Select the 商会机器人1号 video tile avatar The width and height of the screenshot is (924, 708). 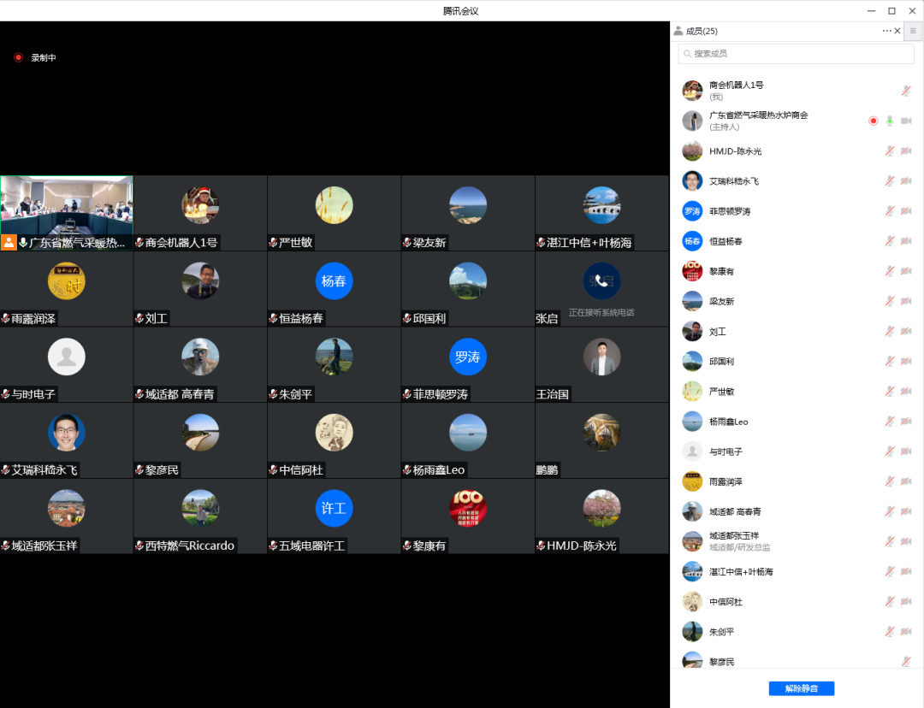(200, 205)
